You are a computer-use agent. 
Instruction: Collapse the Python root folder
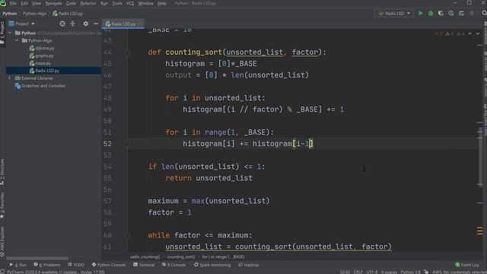click(x=10, y=33)
